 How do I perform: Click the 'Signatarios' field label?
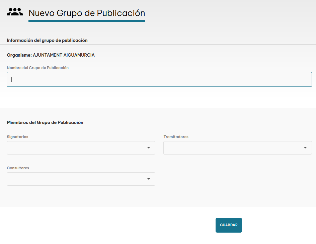point(17,137)
